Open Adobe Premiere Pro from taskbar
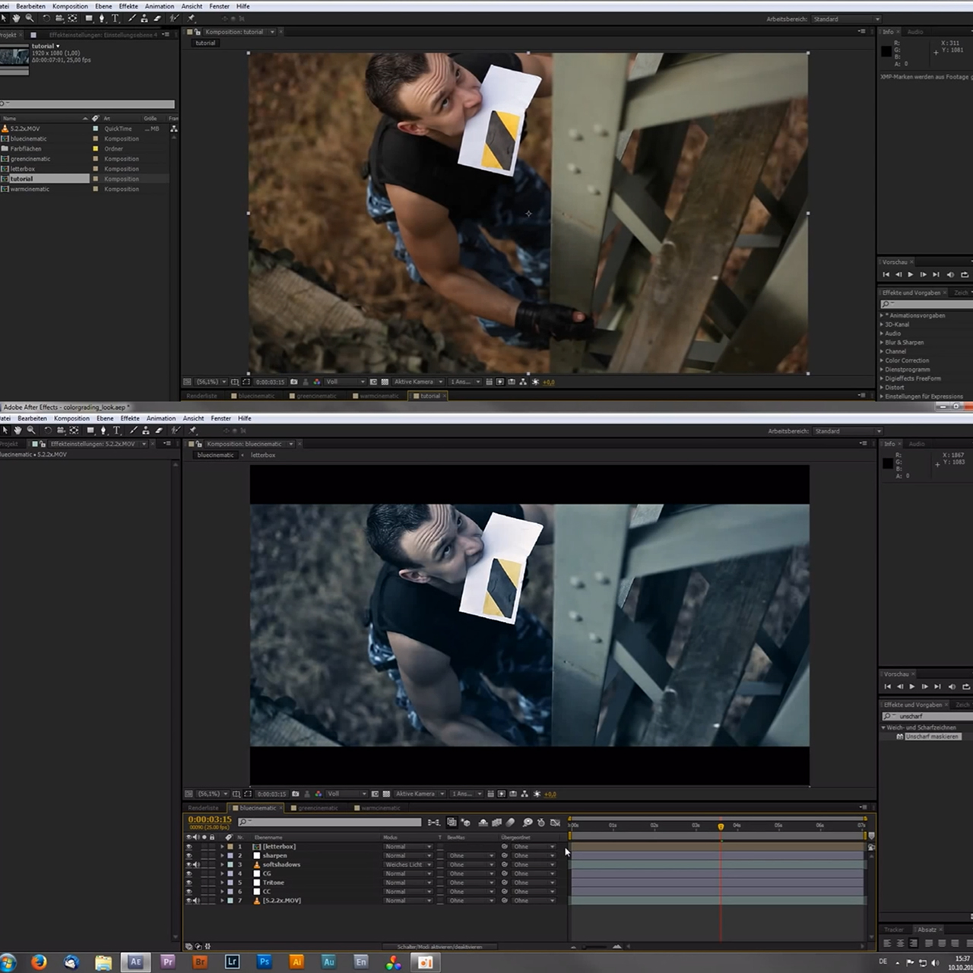Image resolution: width=973 pixels, height=973 pixels. coord(167,962)
